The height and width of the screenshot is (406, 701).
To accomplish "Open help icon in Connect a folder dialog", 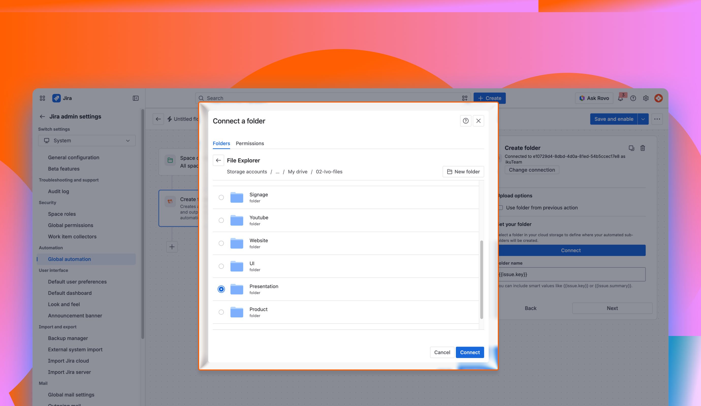I will click(466, 121).
